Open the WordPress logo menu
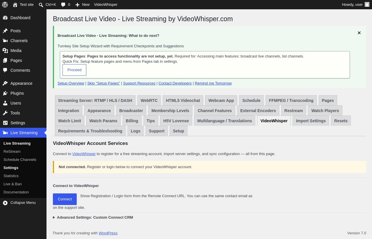The image size is (372, 239). coord(5,5)
